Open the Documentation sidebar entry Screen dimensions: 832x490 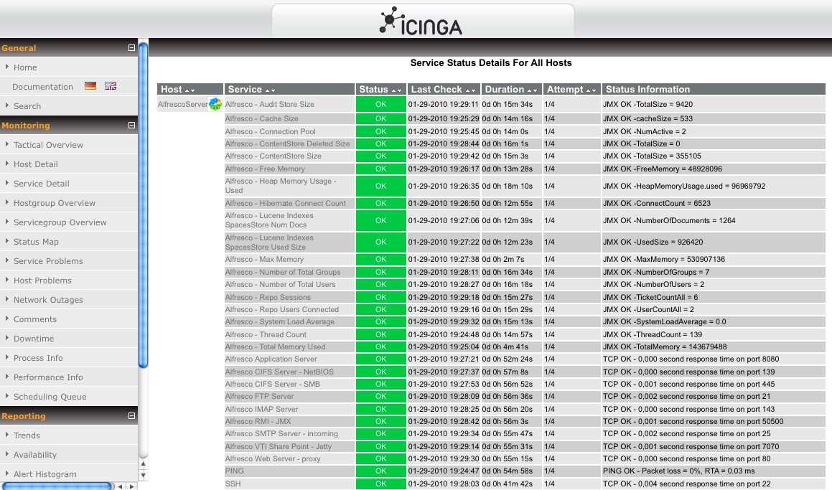[x=42, y=86]
